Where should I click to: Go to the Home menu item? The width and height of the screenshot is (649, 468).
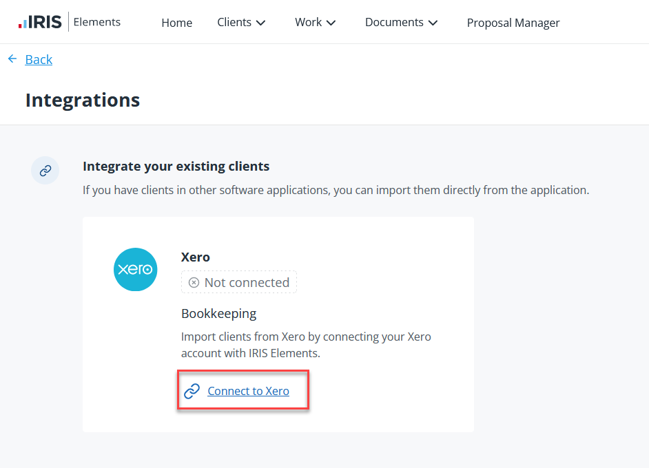point(176,23)
